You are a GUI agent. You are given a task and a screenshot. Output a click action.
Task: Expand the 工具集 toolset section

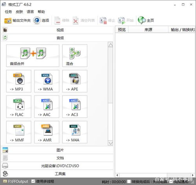pos(57,174)
